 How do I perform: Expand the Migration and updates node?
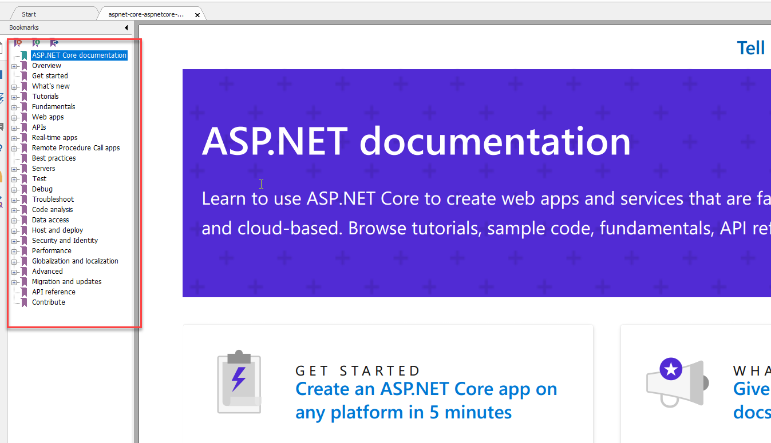coord(14,282)
